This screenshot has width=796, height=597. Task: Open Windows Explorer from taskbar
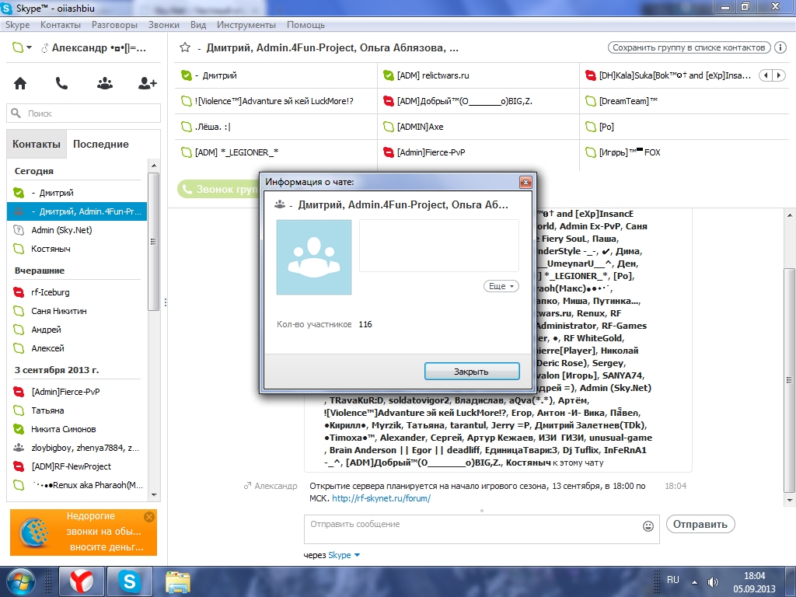(178, 581)
